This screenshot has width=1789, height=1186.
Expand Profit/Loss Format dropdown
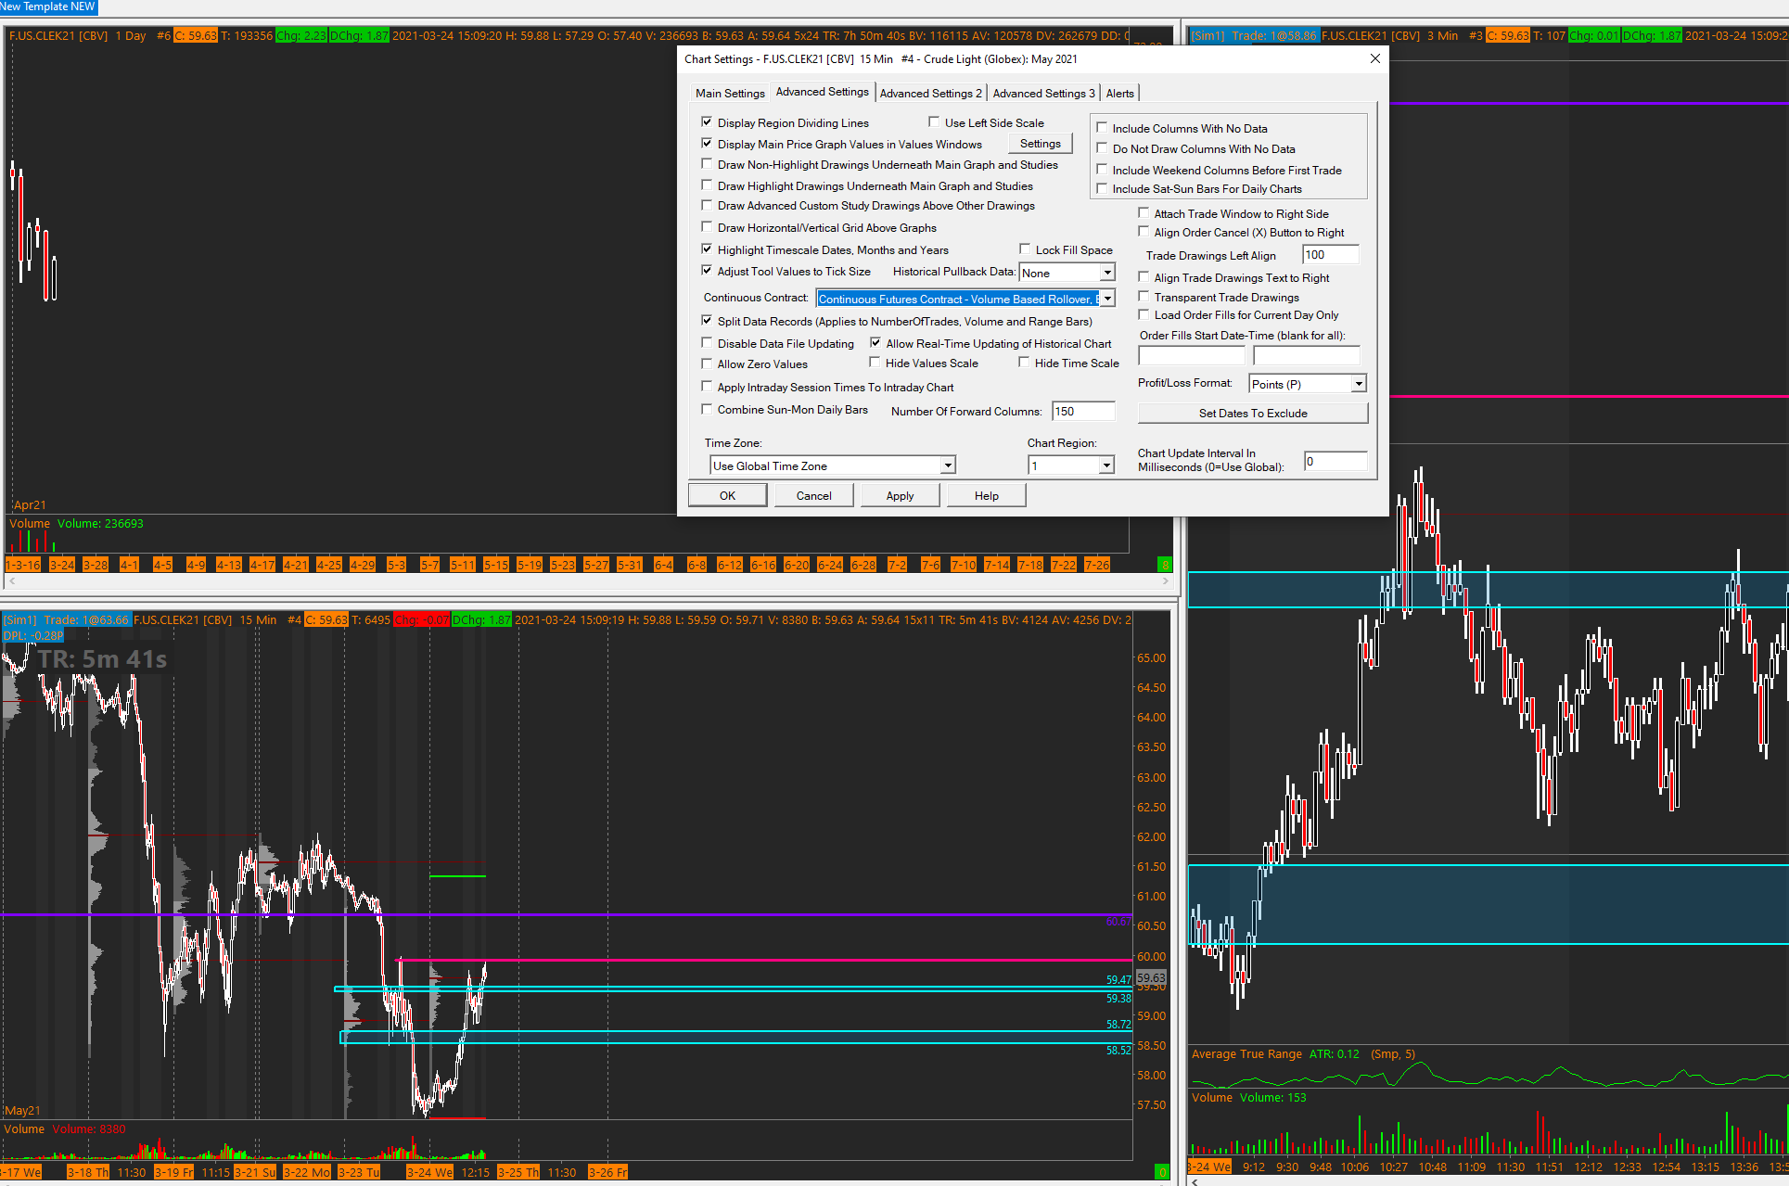(x=1358, y=384)
